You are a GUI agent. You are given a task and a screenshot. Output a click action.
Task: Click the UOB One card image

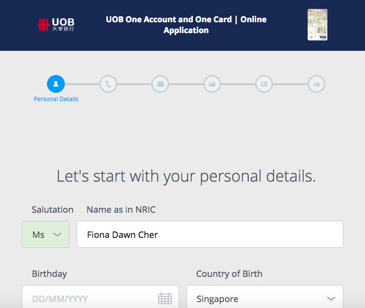[318, 25]
